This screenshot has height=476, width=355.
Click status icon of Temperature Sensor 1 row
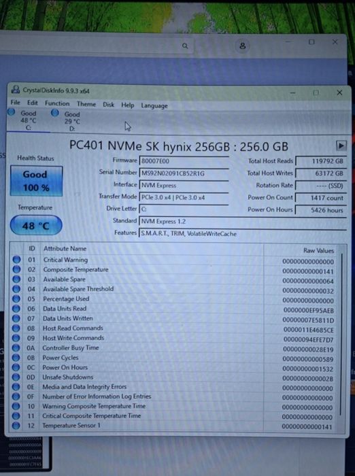tap(16, 426)
